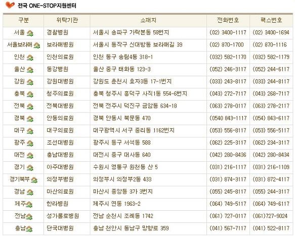Click the address 서울시 송파구 가락본동 58번지
The width and height of the screenshot is (295, 237).
tap(131, 32)
